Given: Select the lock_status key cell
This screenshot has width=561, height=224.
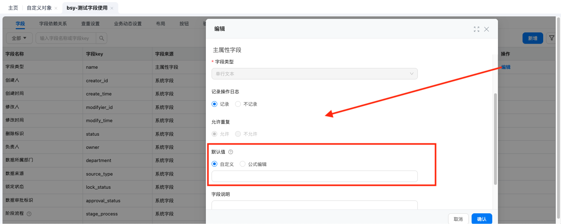Looking at the screenshot, I should (x=98, y=187).
